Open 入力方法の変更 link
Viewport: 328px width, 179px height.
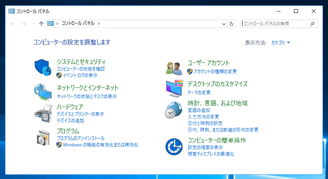tap(204, 117)
